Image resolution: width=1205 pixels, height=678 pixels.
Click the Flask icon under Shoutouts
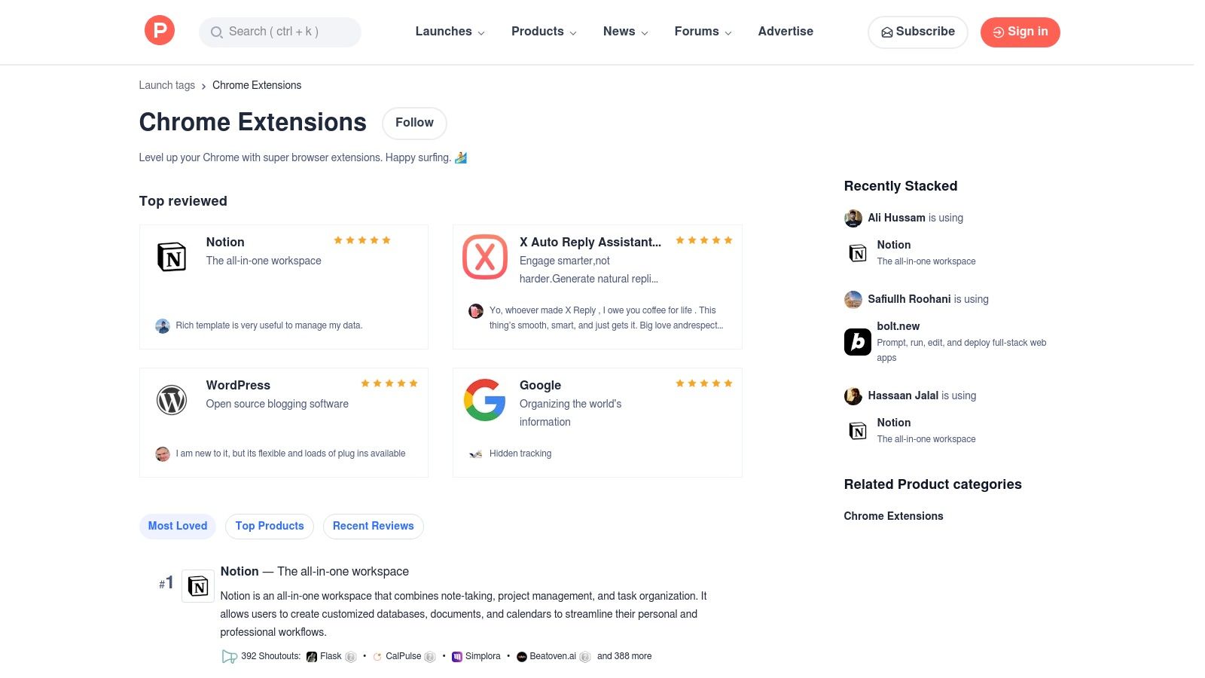coord(311,656)
